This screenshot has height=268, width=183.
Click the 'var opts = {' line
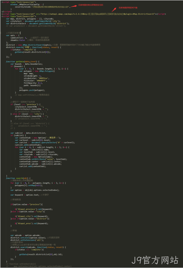coord(13,35)
